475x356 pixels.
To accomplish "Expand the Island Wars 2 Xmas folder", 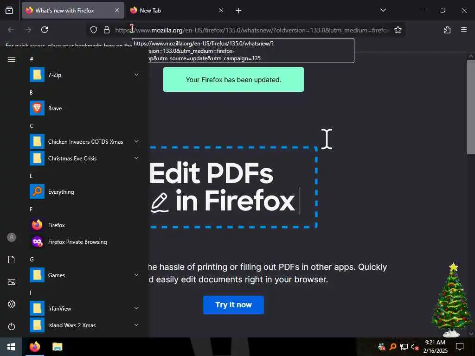I will pos(85,325).
